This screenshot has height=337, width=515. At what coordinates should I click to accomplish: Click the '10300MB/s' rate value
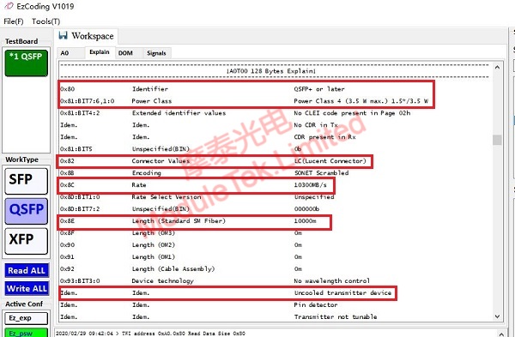pos(310,185)
